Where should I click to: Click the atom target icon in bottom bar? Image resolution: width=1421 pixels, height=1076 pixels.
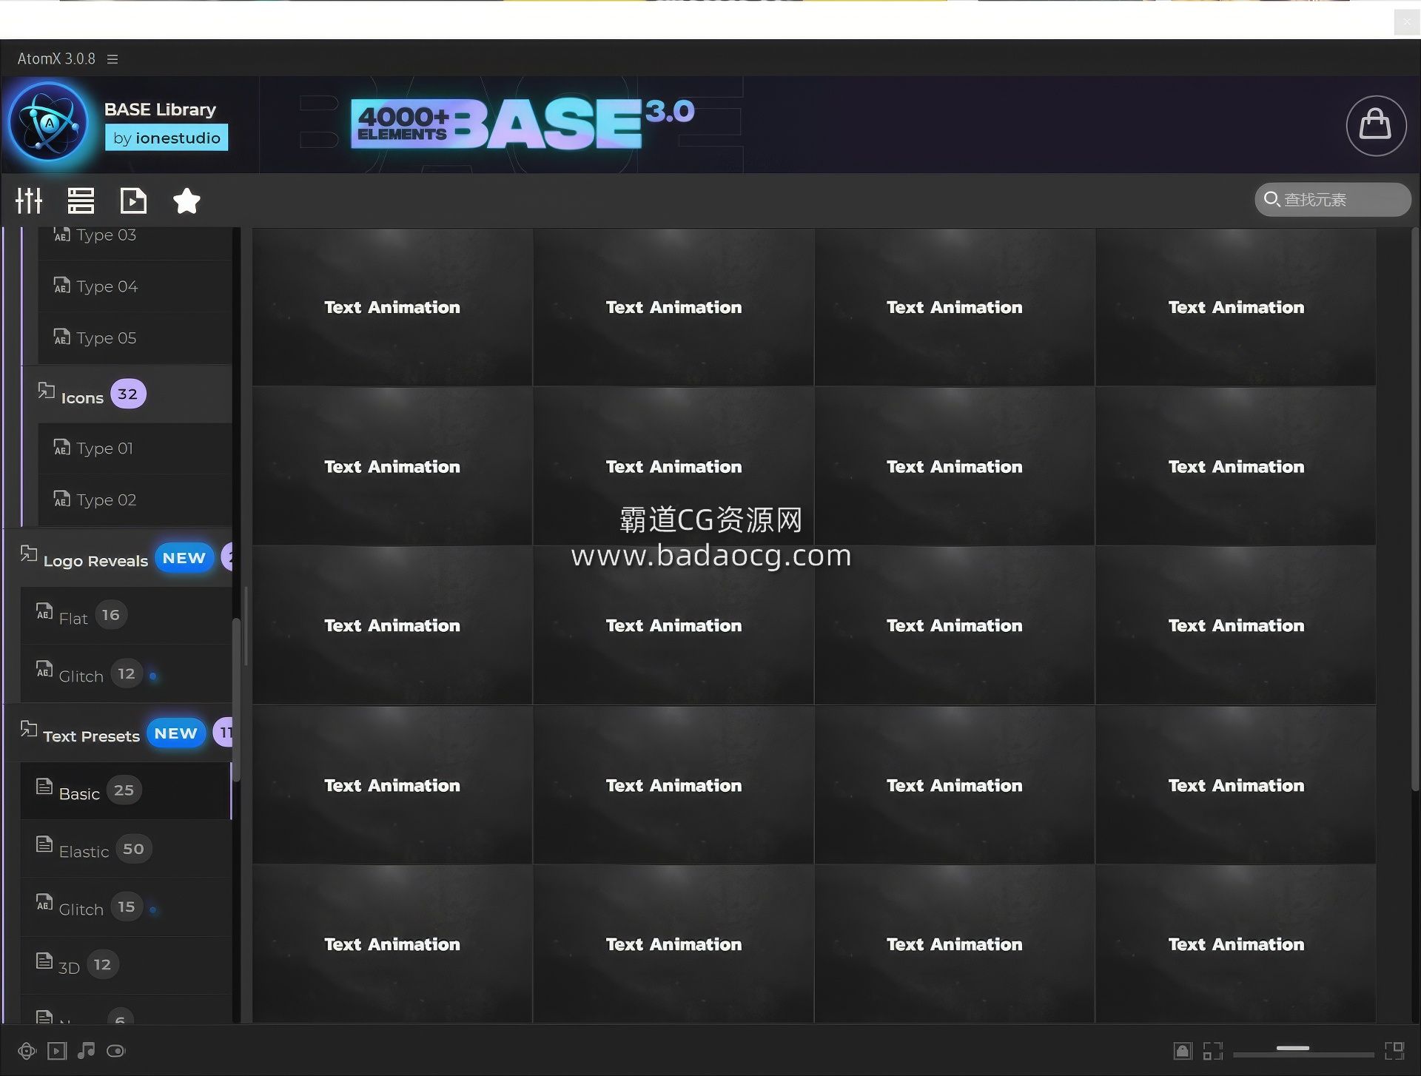pos(27,1051)
